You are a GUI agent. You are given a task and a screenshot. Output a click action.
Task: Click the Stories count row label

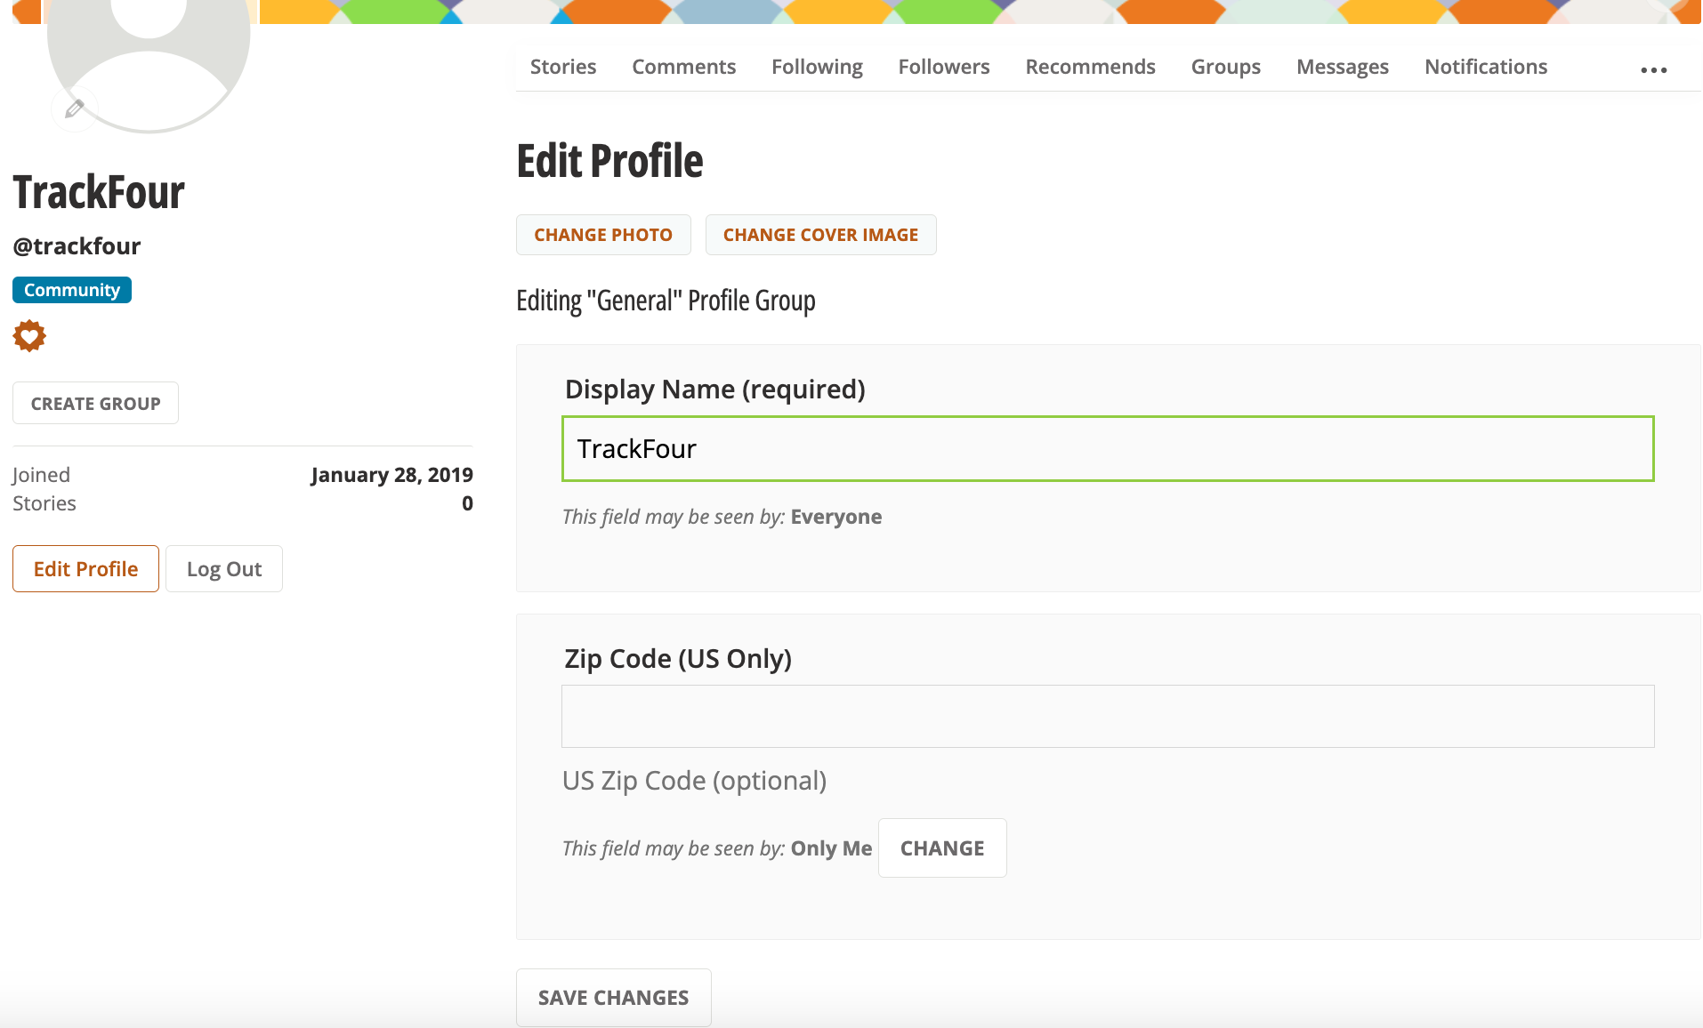pyautogui.click(x=44, y=503)
